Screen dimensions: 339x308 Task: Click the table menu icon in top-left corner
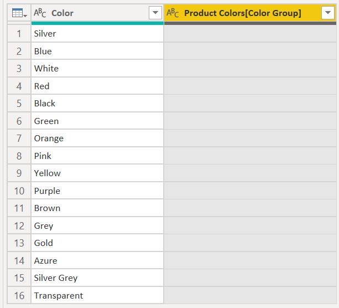19,13
